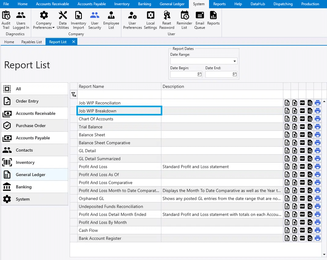The height and width of the screenshot is (260, 327).
Task: Click the scrollbar up arrow
Action: [x=324, y=102]
